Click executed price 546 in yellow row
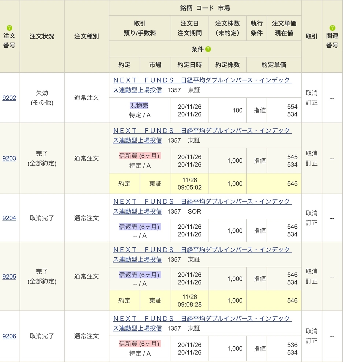Image resolution: width=343 pixels, height=362 pixels. click(x=292, y=300)
